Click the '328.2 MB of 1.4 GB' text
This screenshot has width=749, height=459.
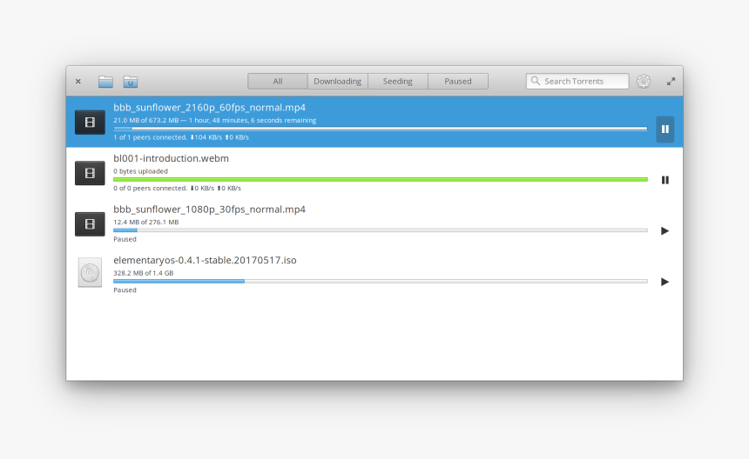[x=144, y=273]
